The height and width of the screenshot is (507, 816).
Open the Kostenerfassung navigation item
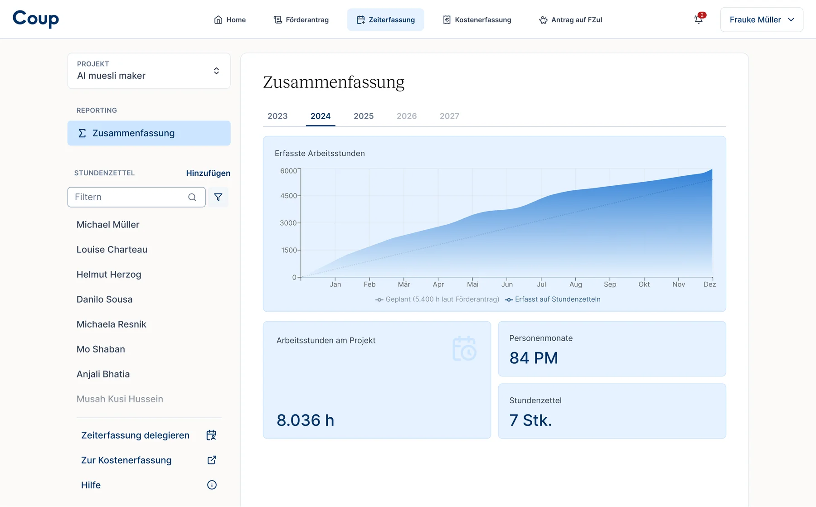[477, 20]
